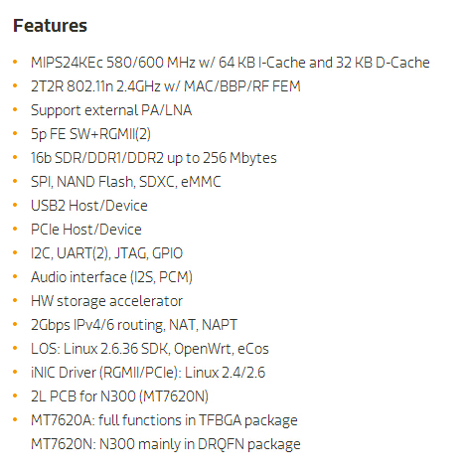Click the 5p FE SW+RGMII(2) entry
The height and width of the screenshot is (474, 468).
pos(90,134)
